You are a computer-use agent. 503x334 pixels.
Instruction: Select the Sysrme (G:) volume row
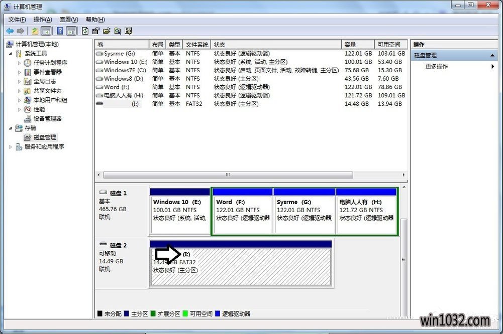click(120, 54)
